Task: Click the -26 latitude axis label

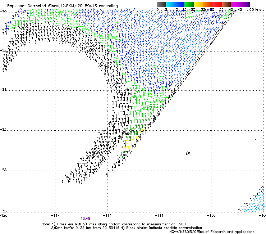Action: point(3,130)
